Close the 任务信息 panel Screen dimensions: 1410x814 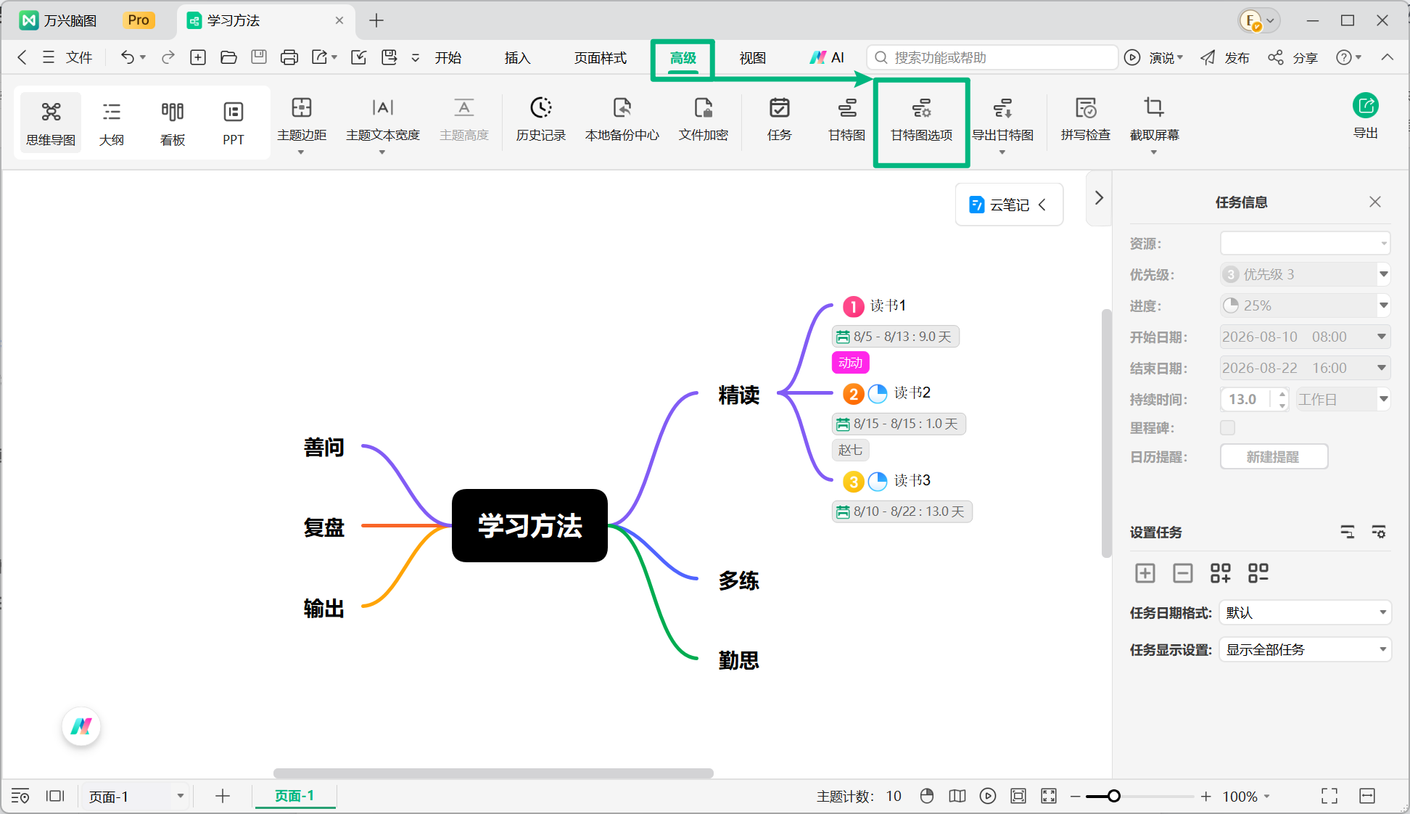tap(1375, 202)
